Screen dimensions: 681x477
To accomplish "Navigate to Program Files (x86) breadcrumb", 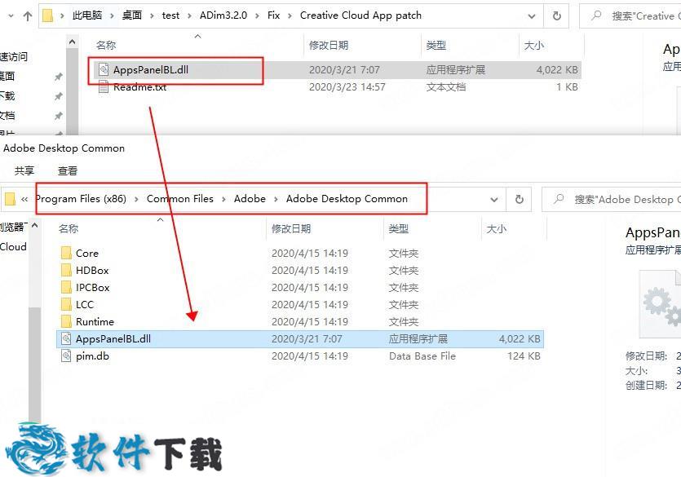I will click(x=81, y=199).
